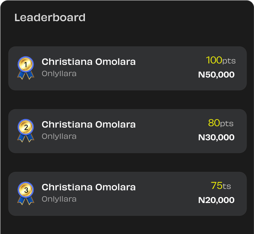Click OnlyIlara username under rank 2
This screenshot has width=254, height=234.
tap(59, 136)
